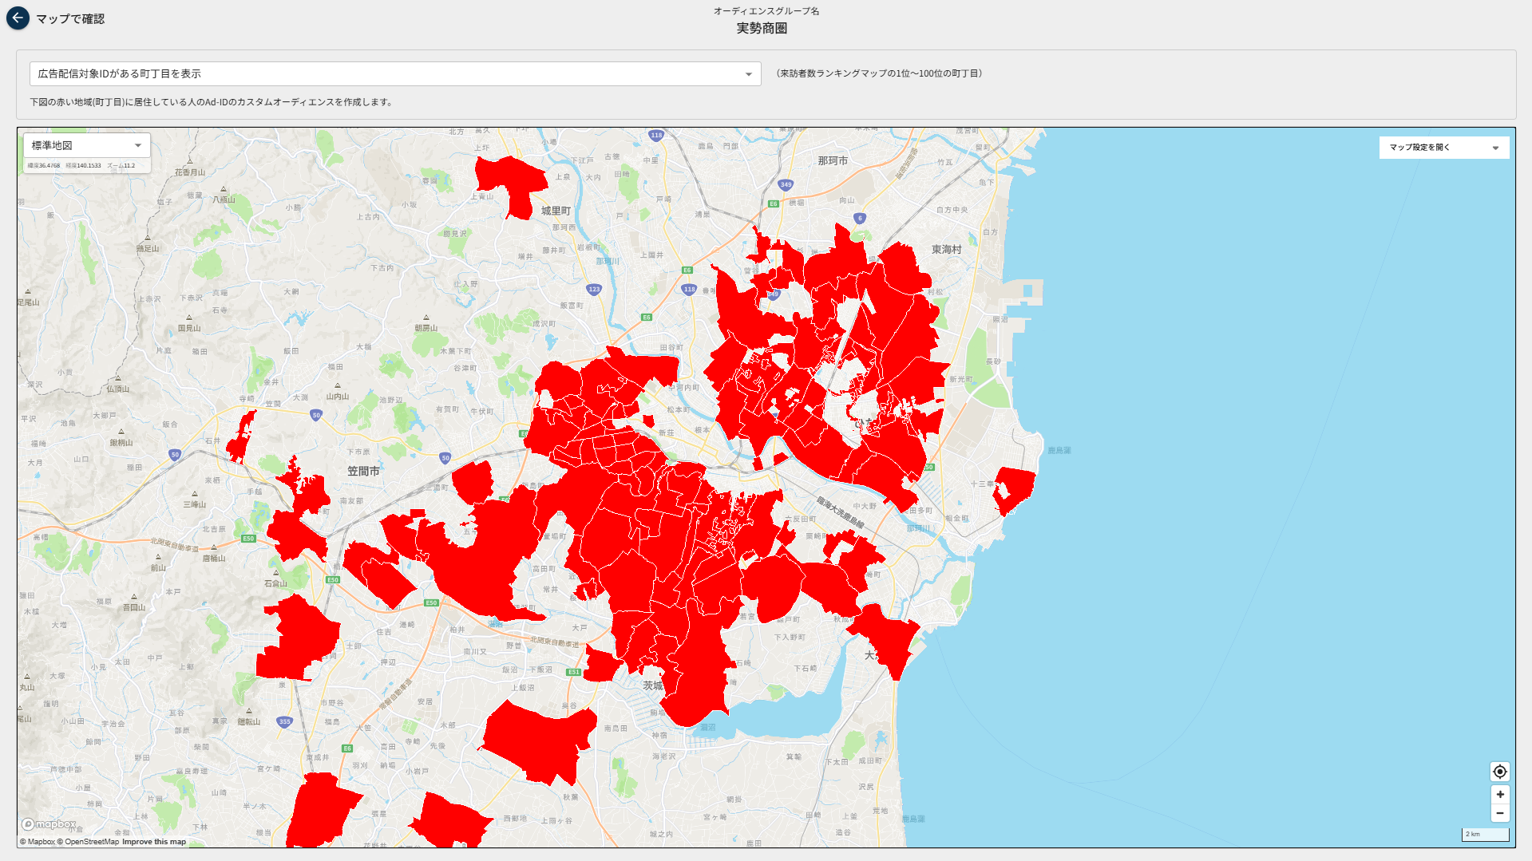Image resolution: width=1532 pixels, height=861 pixels.
Task: Click the 朝房山 mountain label
Action: tap(426, 328)
